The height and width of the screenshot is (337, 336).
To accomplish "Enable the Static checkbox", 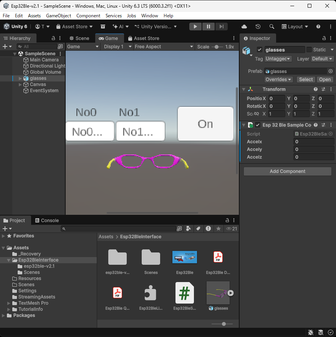I will [309, 50].
